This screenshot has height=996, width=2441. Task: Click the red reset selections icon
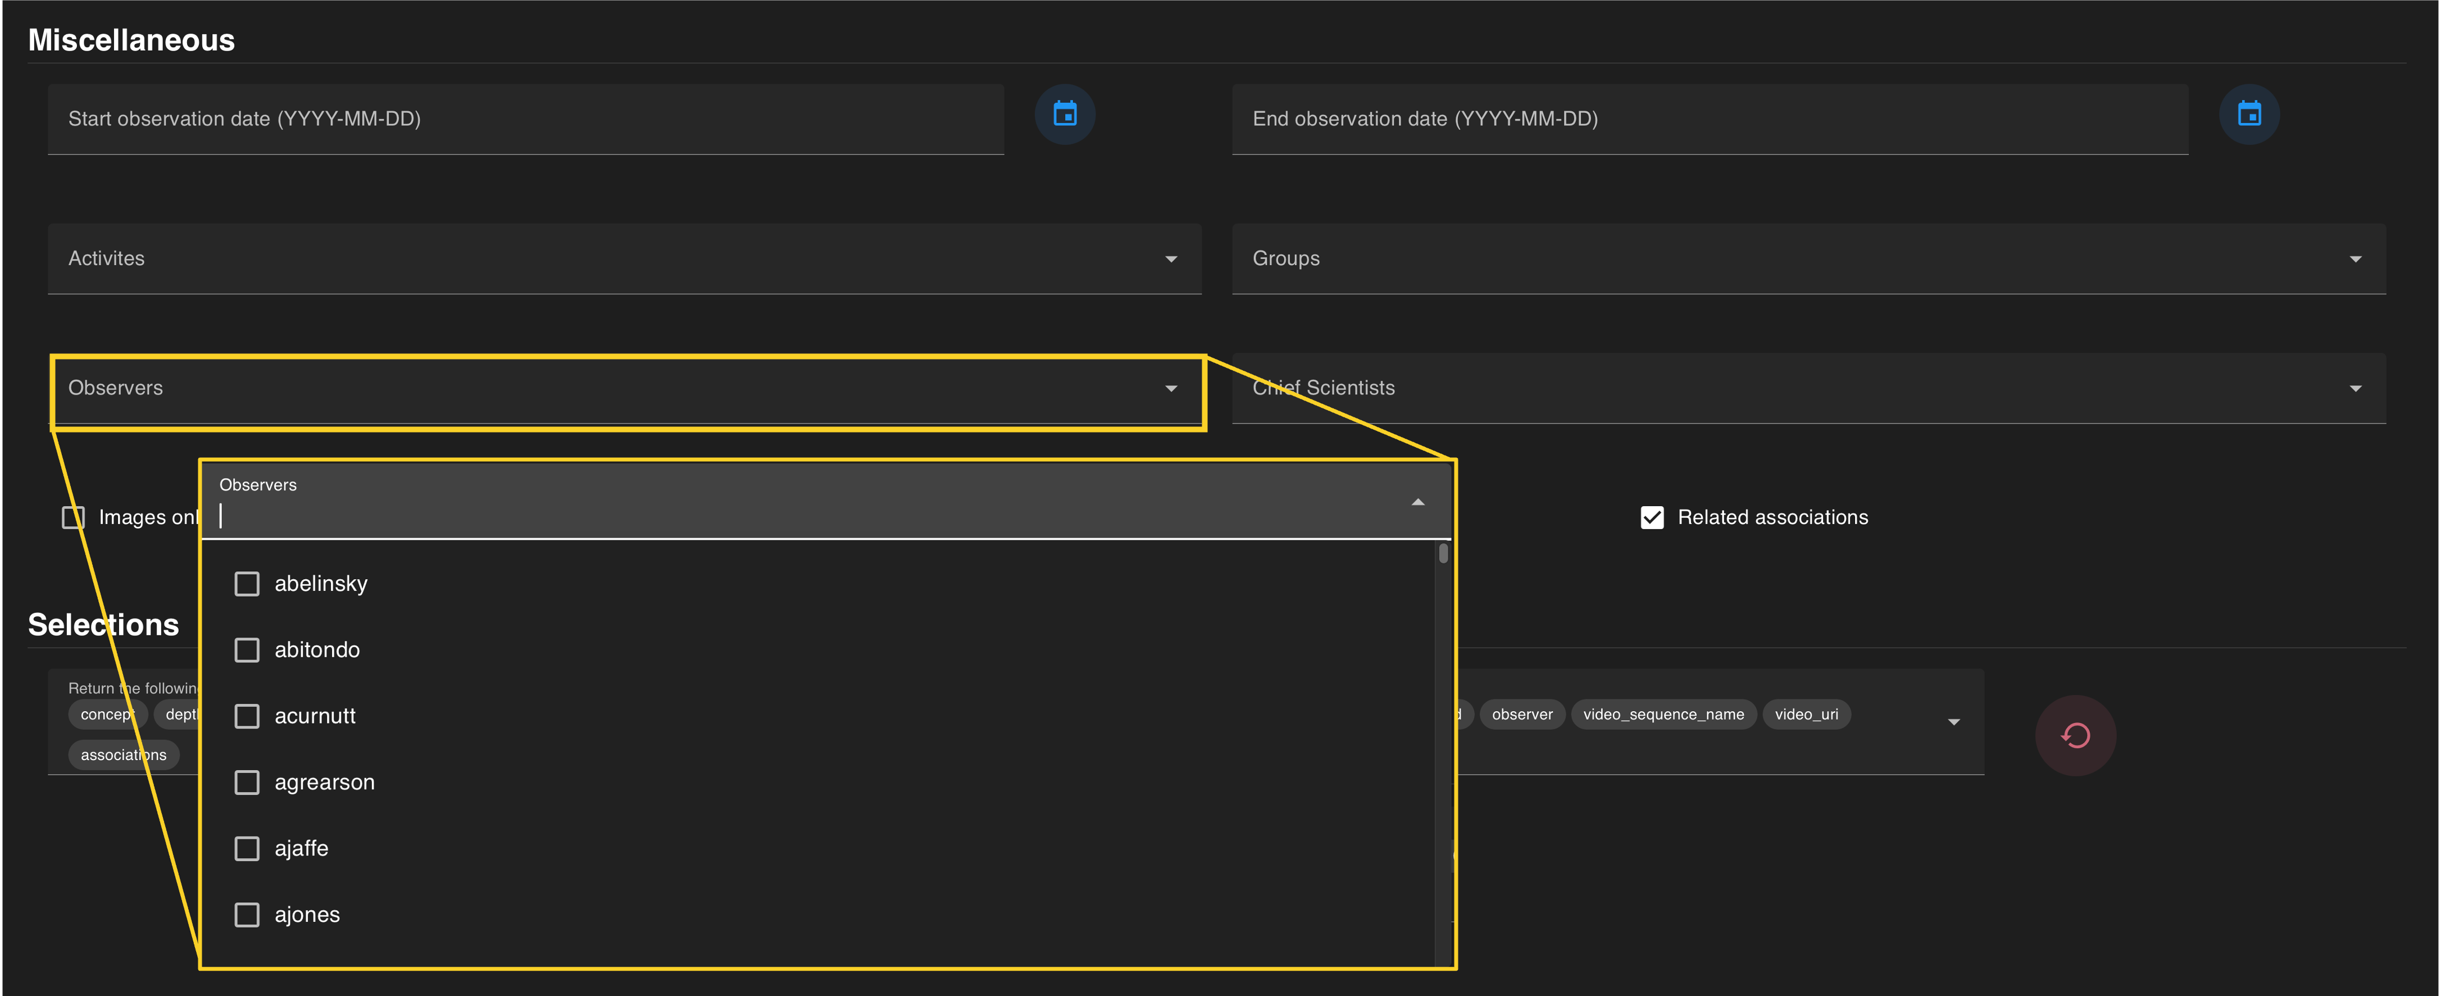[x=2075, y=735]
